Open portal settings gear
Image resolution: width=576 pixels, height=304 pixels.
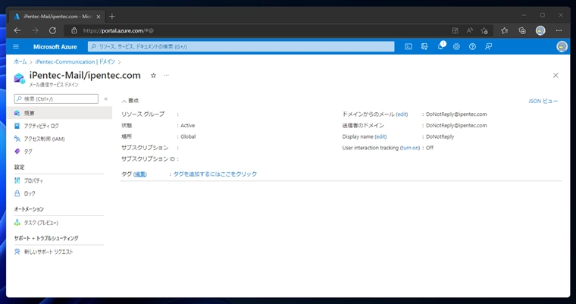(456, 47)
